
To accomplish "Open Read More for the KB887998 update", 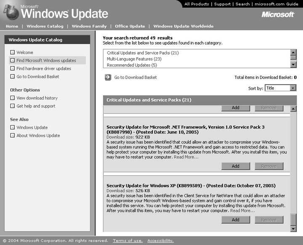I will [x=186, y=157].
